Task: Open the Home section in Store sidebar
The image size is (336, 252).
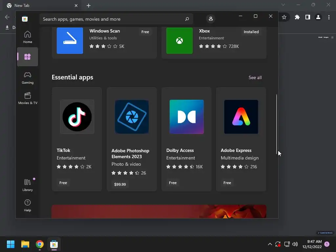Action: coord(28,37)
